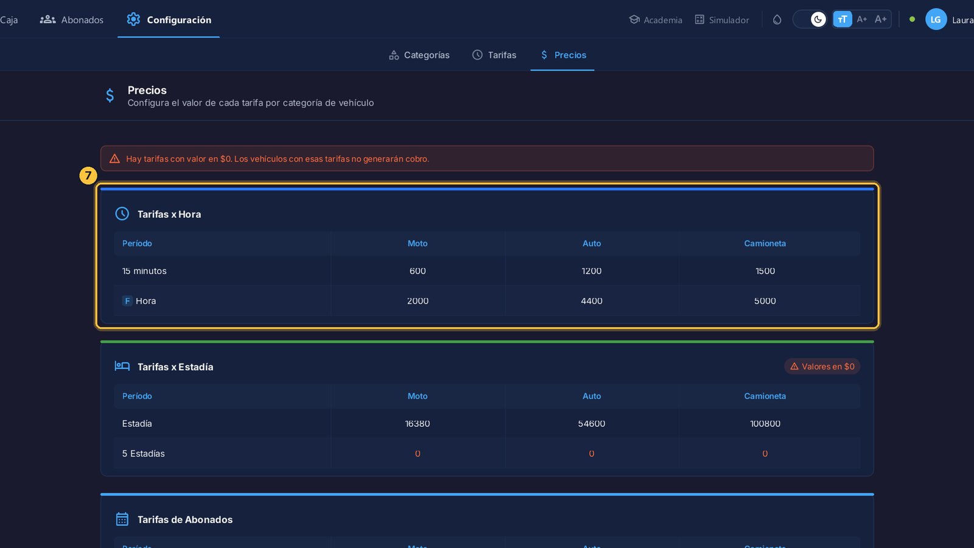Screen dimensions: 974x548
Task: Select the normal text size button
Action: pos(843,19)
